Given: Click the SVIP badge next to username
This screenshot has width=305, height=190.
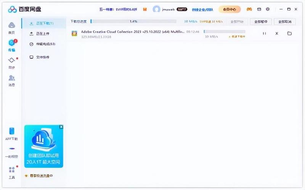Looking at the screenshot, I should point(182,9).
